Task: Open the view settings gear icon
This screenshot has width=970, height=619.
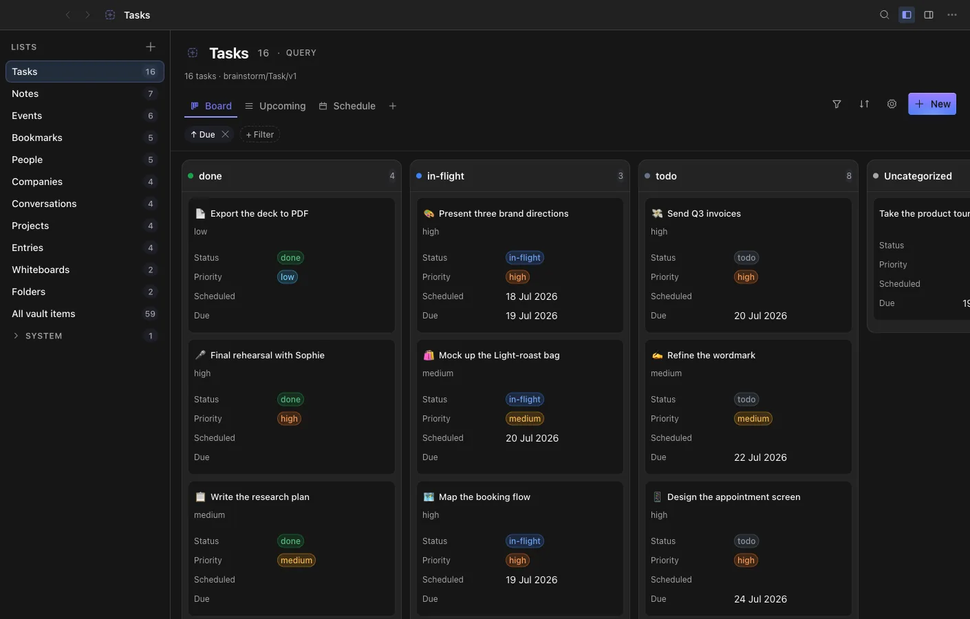Action: [892, 104]
